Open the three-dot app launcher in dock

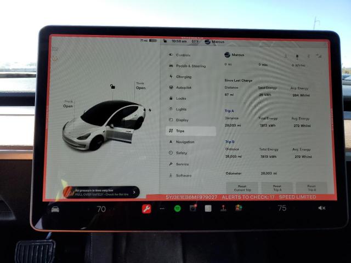pyautogui.click(x=162, y=208)
